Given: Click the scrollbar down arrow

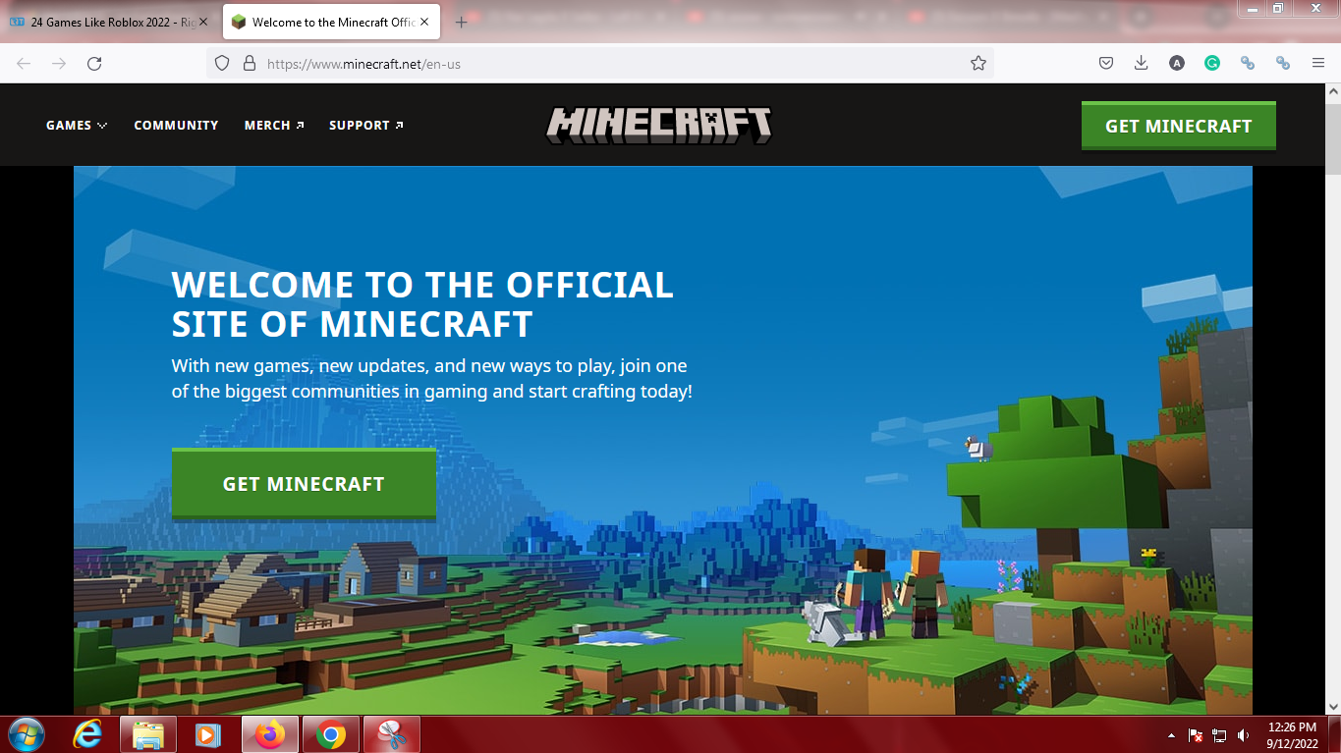Looking at the screenshot, I should pos(1333,706).
